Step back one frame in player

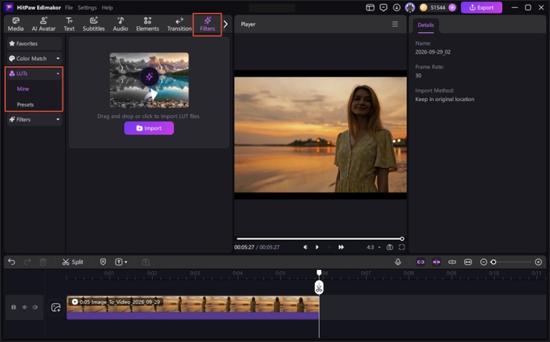pos(305,247)
